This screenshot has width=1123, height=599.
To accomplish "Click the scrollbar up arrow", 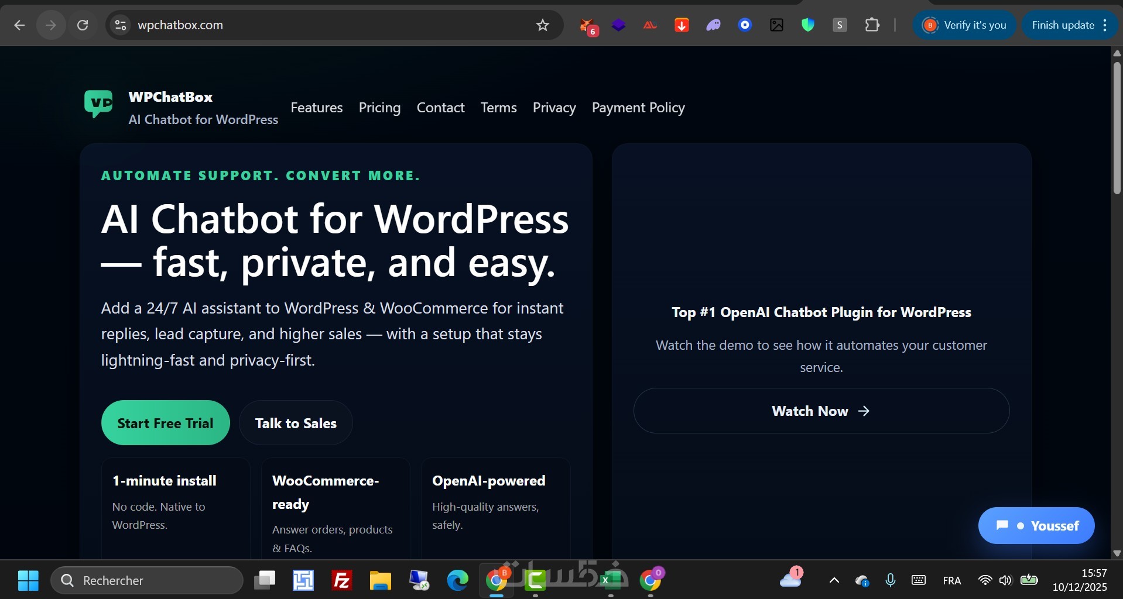I will pyautogui.click(x=1117, y=53).
